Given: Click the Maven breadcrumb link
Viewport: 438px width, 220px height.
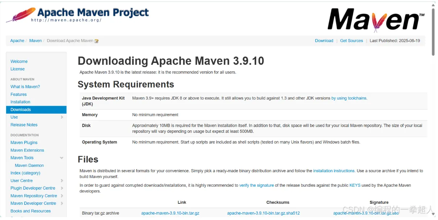Looking at the screenshot, I should tap(36, 41).
